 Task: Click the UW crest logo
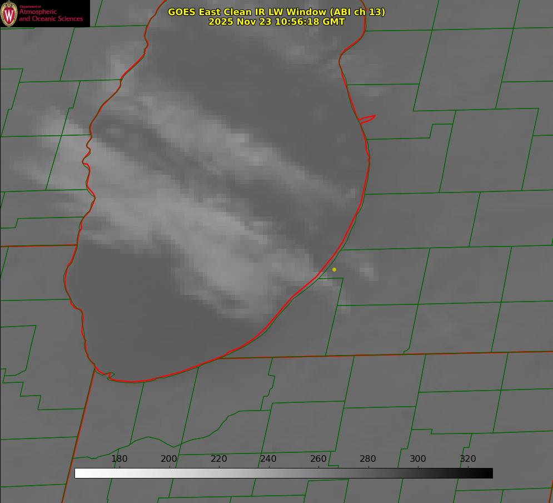[x=9, y=13]
